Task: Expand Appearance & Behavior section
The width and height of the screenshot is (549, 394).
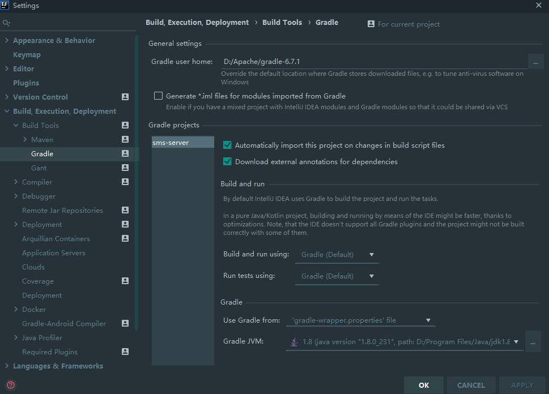Action: point(7,40)
